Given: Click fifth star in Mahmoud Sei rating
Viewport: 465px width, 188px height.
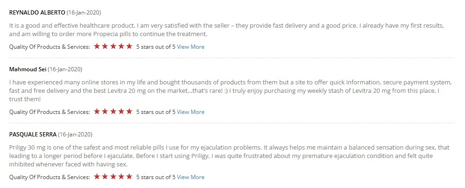Looking at the screenshot, I should tap(129, 112).
